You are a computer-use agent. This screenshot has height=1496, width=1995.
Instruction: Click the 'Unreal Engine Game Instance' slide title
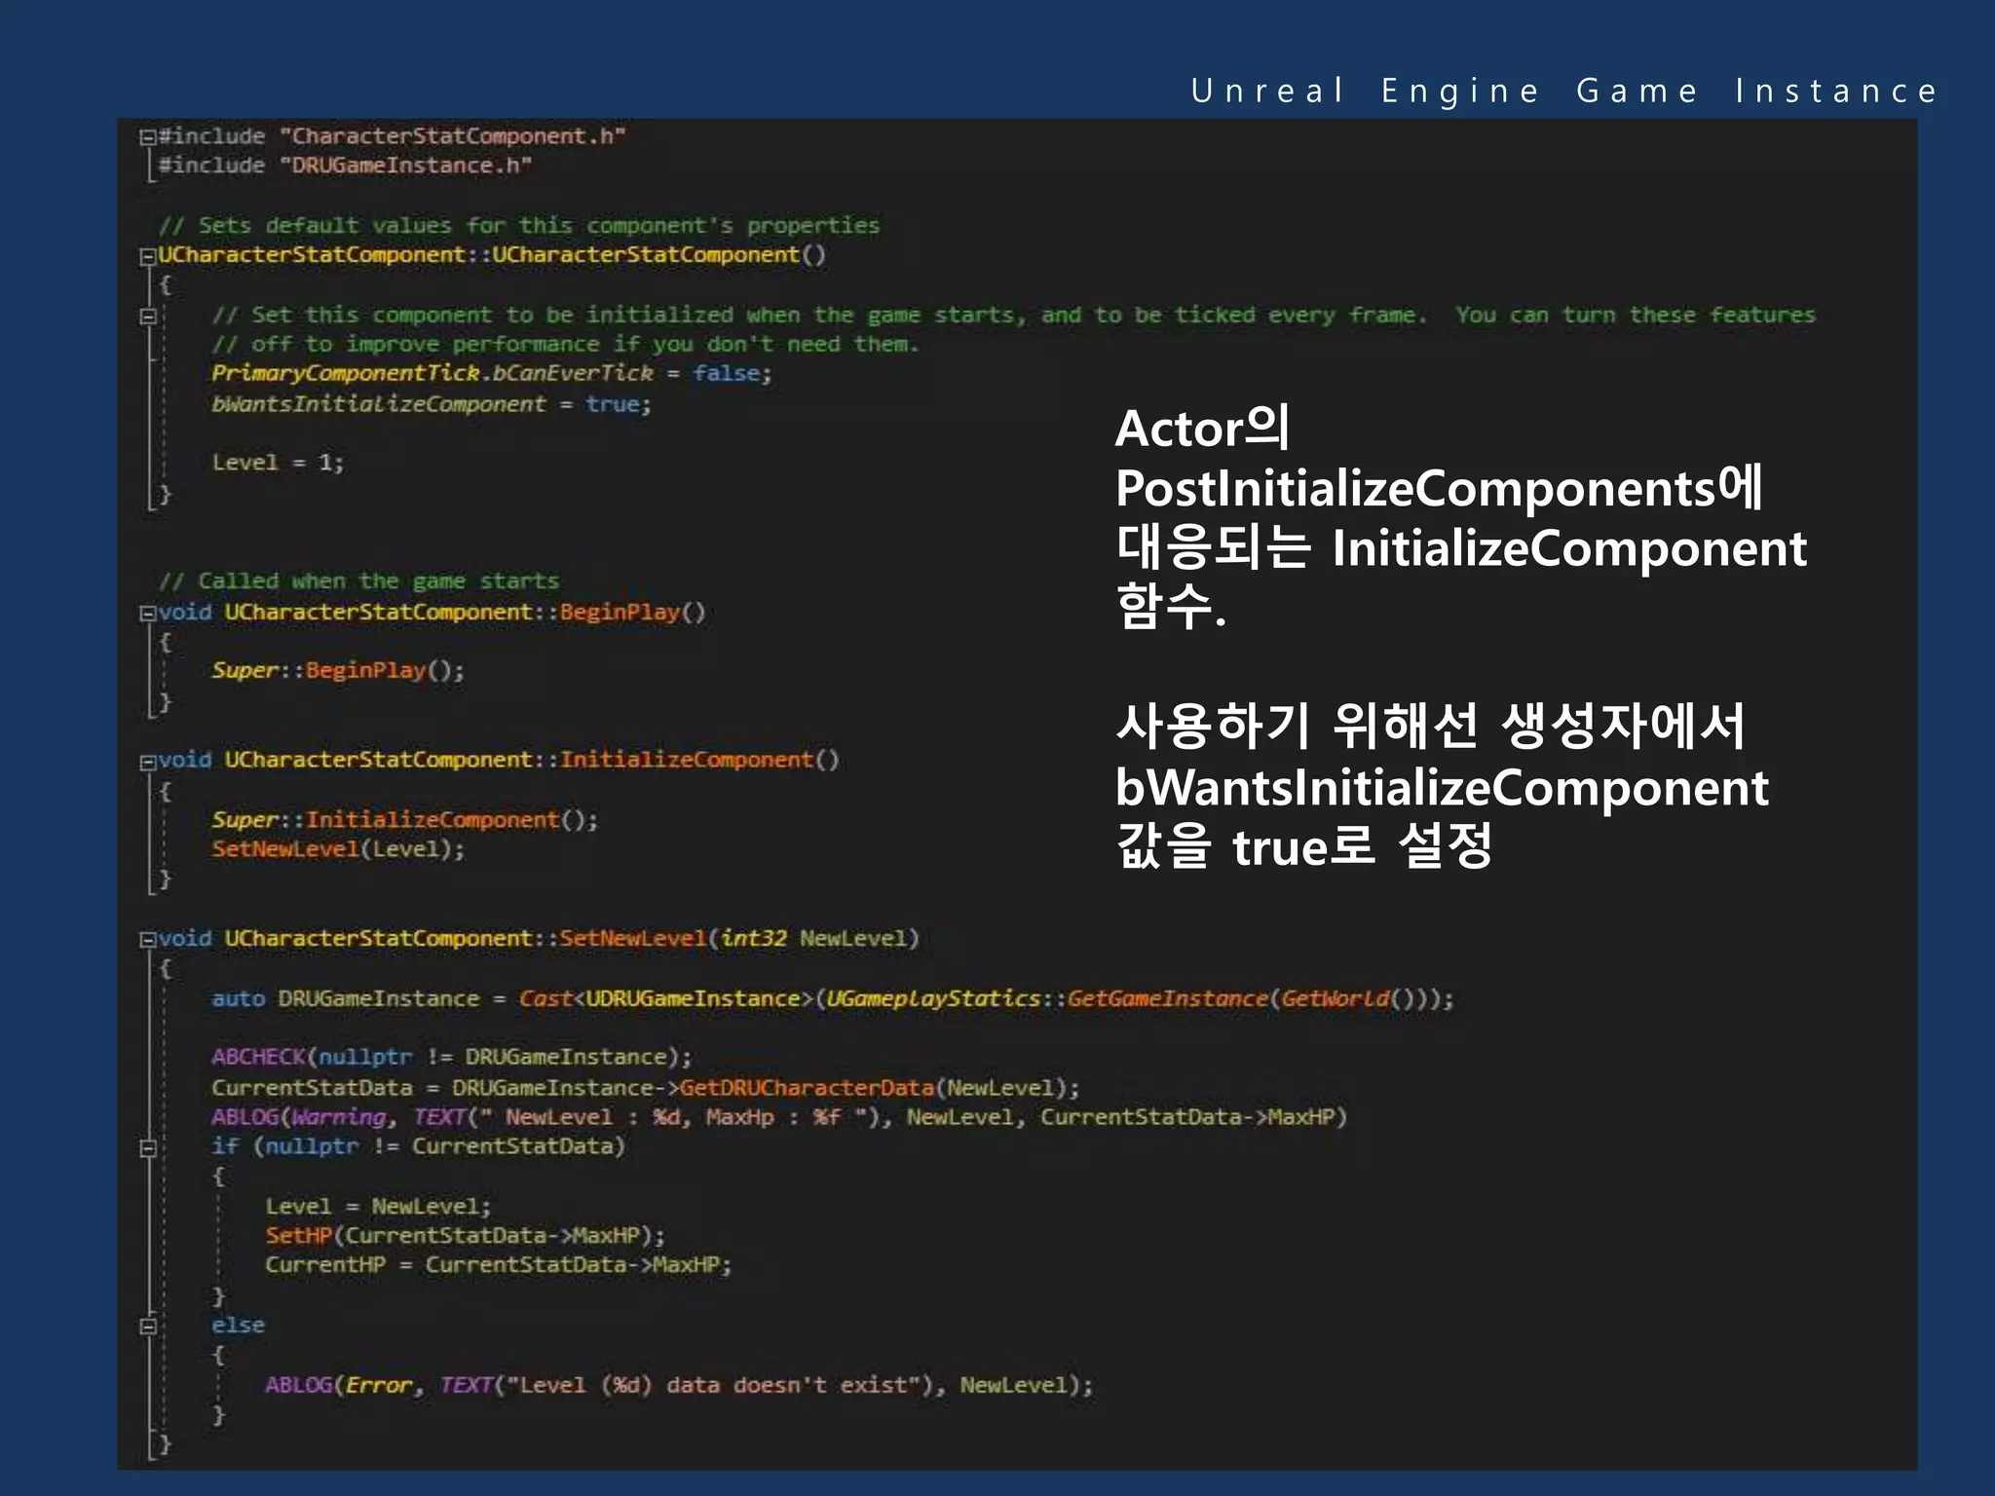pyautogui.click(x=1564, y=91)
